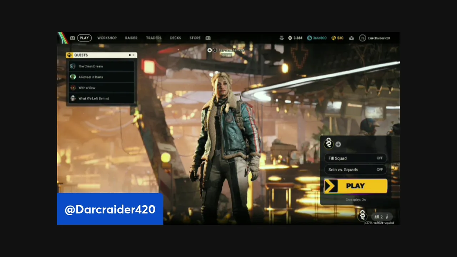Click What We Left Behind portrait icon
Screen dimensions: 457x257
[73, 98]
